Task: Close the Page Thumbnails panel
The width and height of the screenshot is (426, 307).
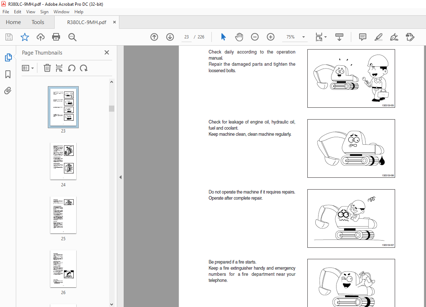Action: click(x=107, y=52)
